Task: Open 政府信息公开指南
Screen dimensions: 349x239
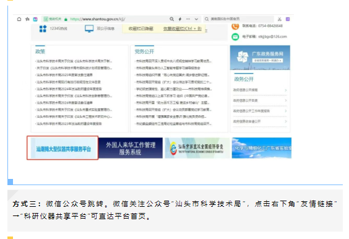Action: (x=245, y=90)
